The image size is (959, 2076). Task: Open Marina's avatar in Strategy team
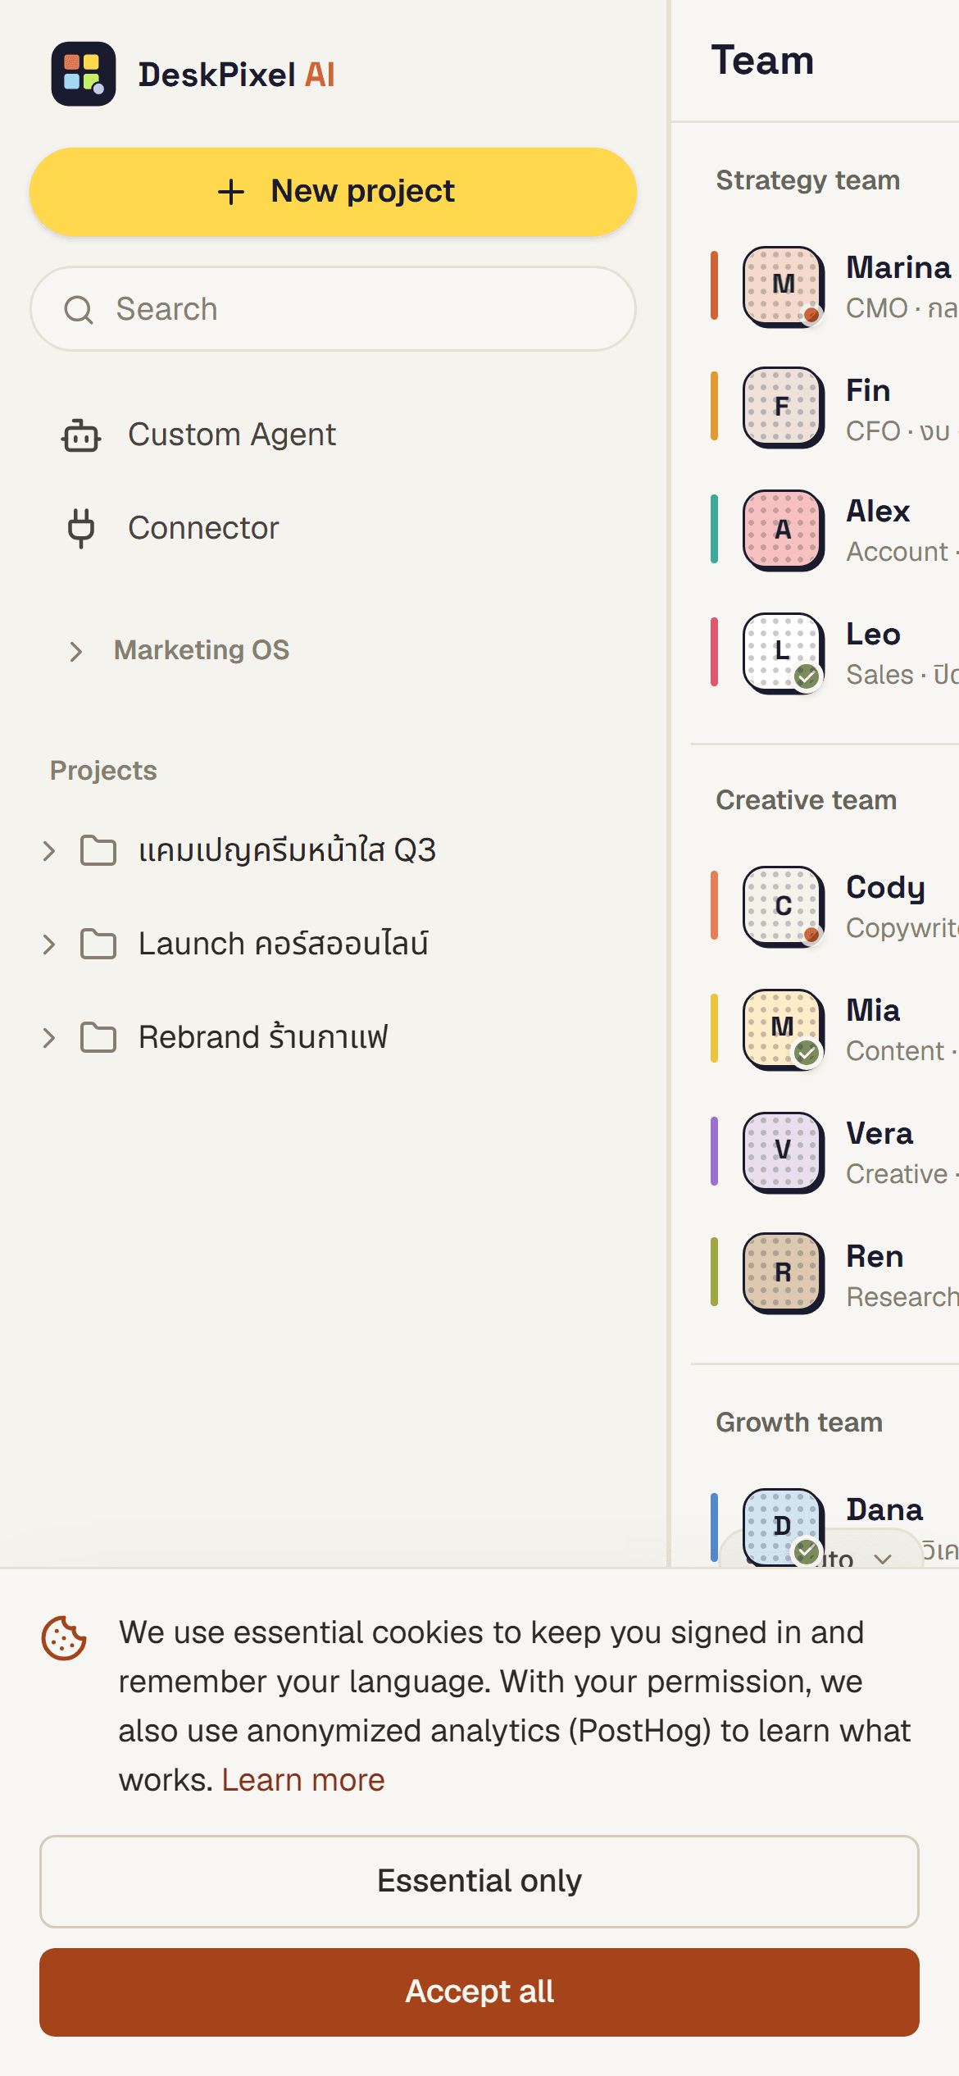click(x=784, y=287)
